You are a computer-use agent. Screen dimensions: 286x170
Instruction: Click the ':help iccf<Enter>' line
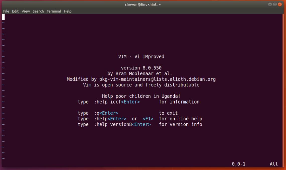139,102
